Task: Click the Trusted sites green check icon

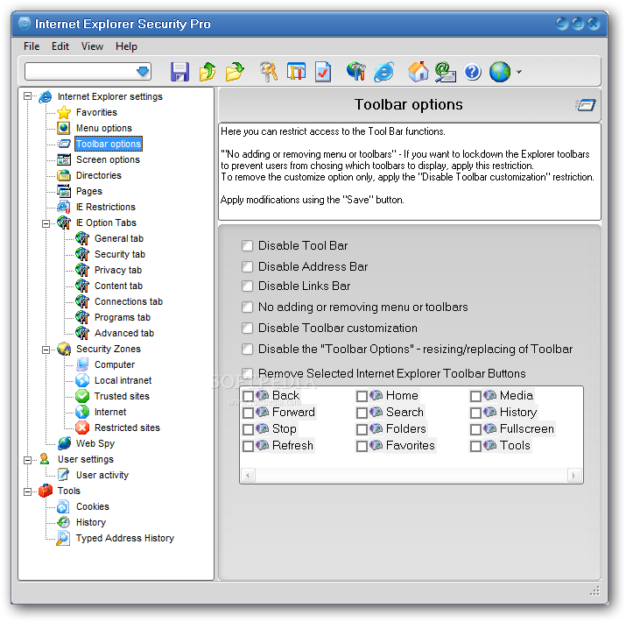Action: pyautogui.click(x=82, y=396)
